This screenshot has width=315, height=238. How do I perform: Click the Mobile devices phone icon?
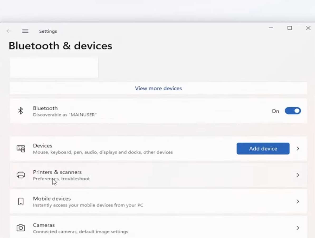coord(21,201)
